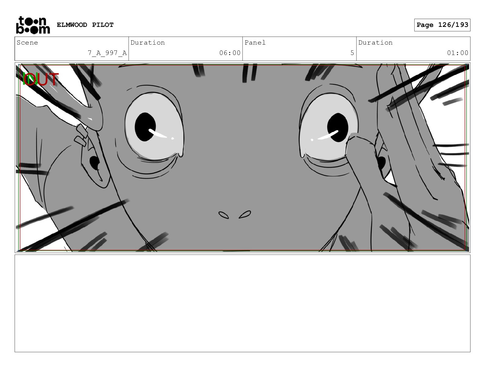Click the Page 126/193 indicator box
This screenshot has width=485, height=374.
[442, 25]
